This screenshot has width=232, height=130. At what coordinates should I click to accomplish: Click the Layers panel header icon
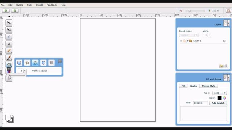coord(225,23)
